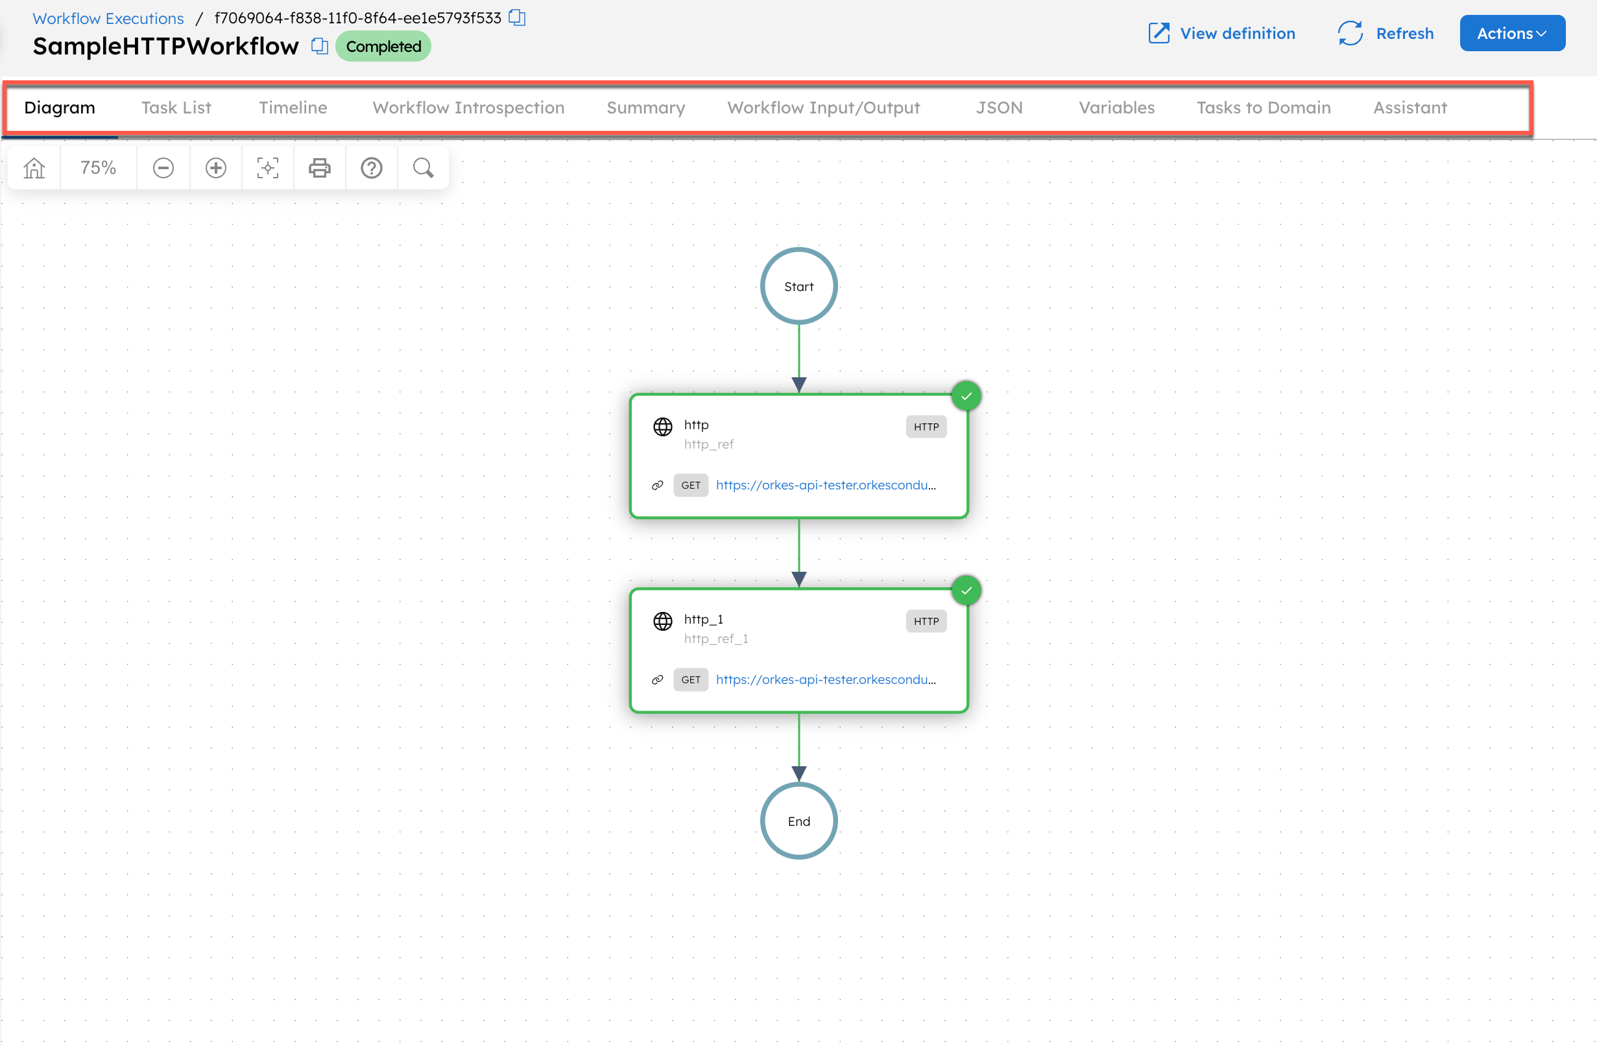Click the green Completed status badge

383,46
